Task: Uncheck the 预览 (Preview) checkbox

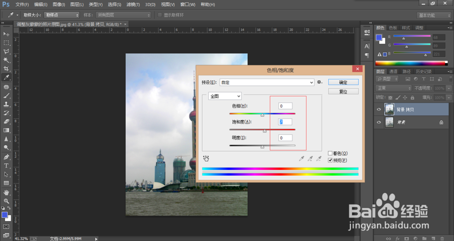Action: 330,160
